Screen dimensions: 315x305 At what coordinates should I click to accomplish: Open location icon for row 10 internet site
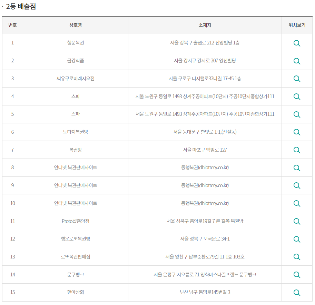[x=297, y=203]
